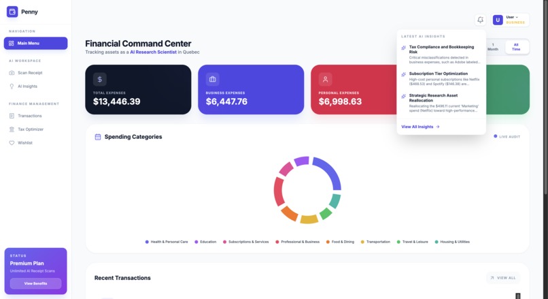548x299 pixels.
Task: Click the Transportation legend swatch
Action: (362, 242)
